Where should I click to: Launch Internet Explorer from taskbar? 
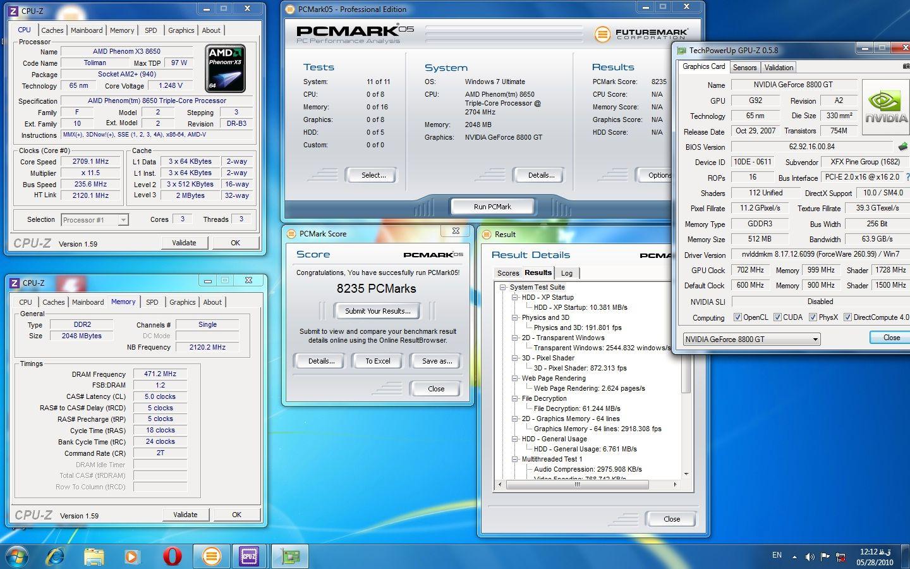click(56, 556)
